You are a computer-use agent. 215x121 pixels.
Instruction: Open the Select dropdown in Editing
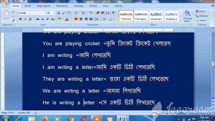click(x=202, y=21)
